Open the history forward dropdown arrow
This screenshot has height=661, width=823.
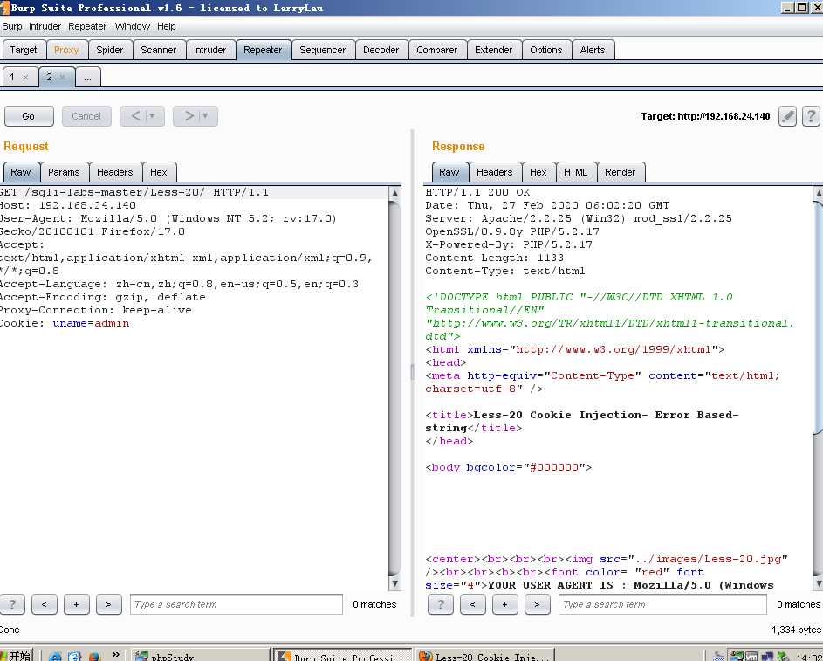pyautogui.click(x=206, y=116)
